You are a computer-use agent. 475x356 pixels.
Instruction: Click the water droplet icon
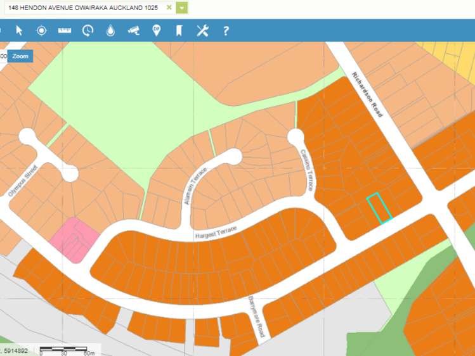coord(110,30)
